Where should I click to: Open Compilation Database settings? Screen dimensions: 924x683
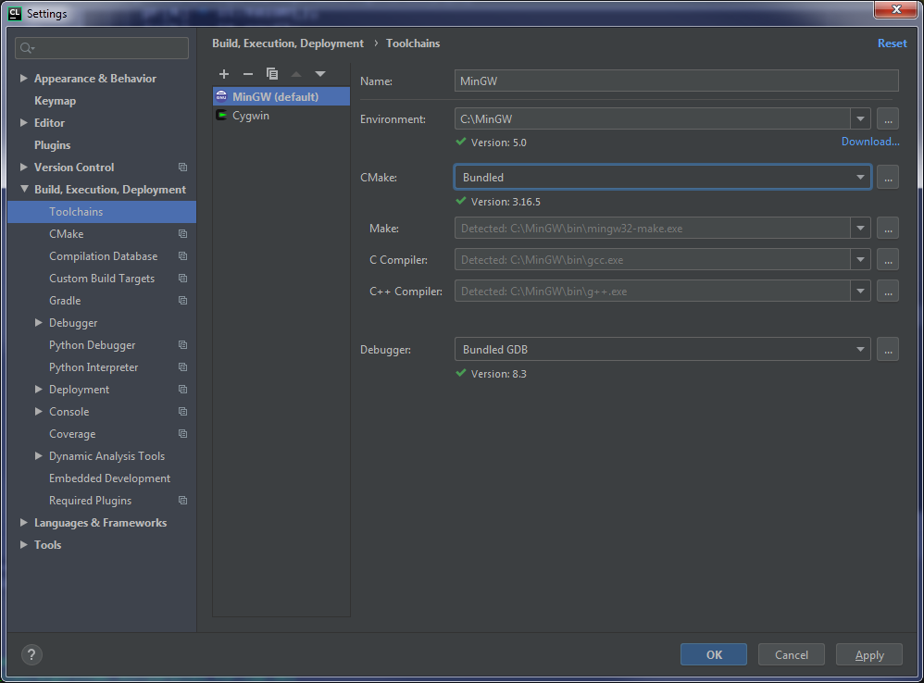101,256
